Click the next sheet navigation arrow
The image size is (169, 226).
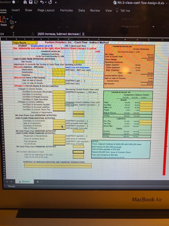[11, 181]
